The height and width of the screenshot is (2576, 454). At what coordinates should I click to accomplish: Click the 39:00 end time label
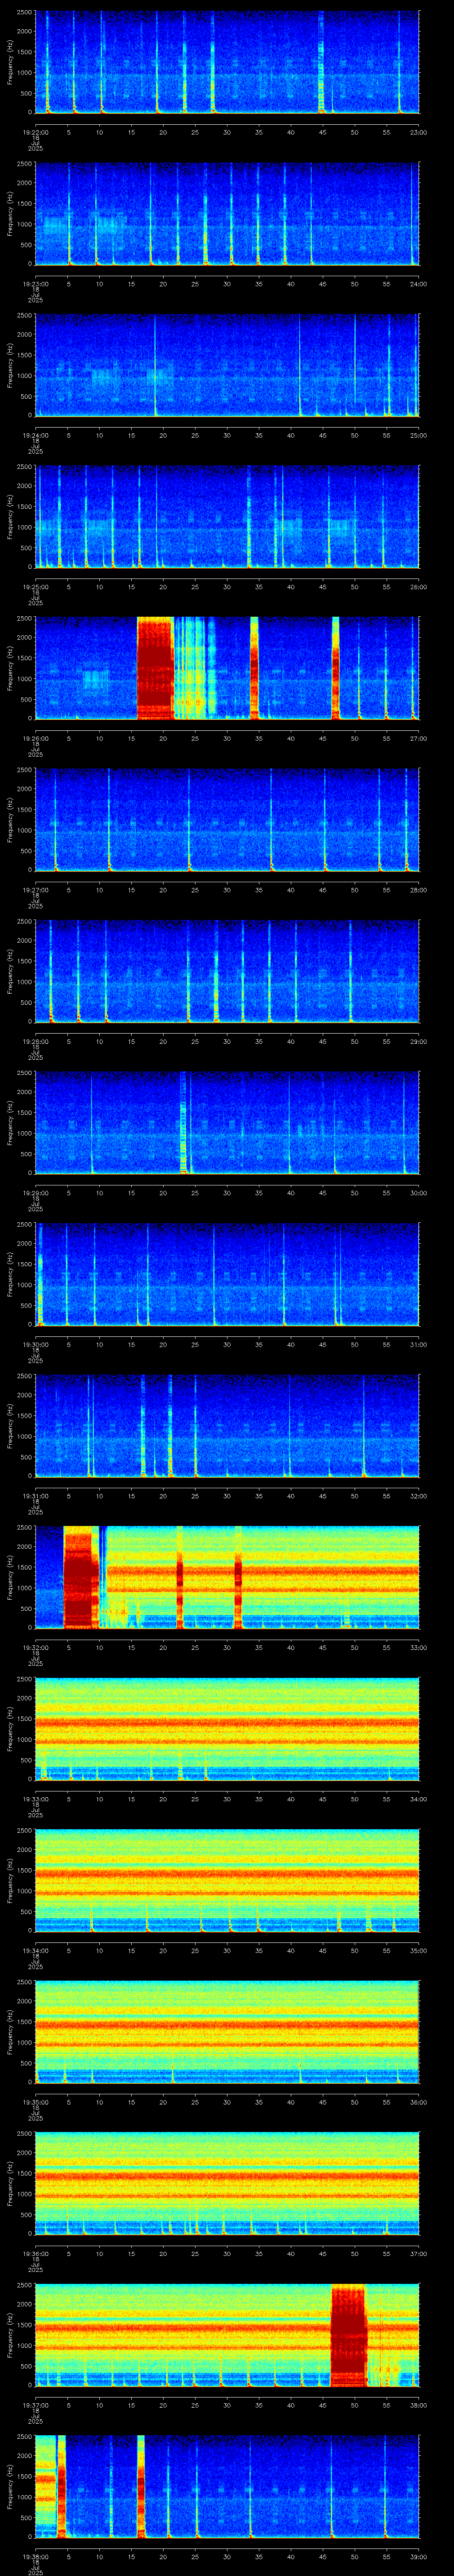418,2556
